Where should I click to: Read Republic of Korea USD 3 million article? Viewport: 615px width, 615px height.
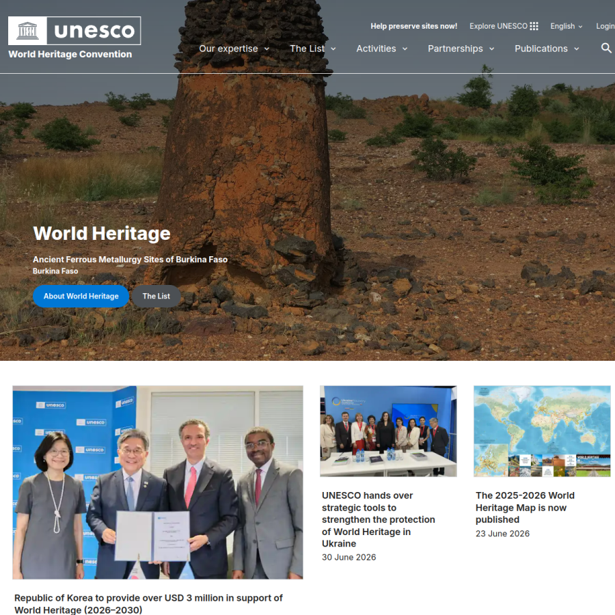click(x=149, y=604)
